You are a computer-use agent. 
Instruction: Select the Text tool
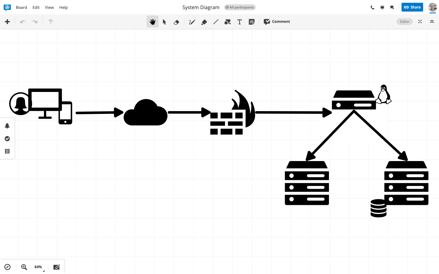[240, 22]
